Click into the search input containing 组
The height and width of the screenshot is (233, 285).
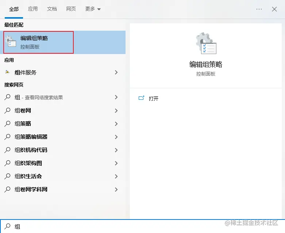tap(142, 226)
